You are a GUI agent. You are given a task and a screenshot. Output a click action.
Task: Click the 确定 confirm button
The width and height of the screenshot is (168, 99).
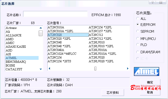150,82
